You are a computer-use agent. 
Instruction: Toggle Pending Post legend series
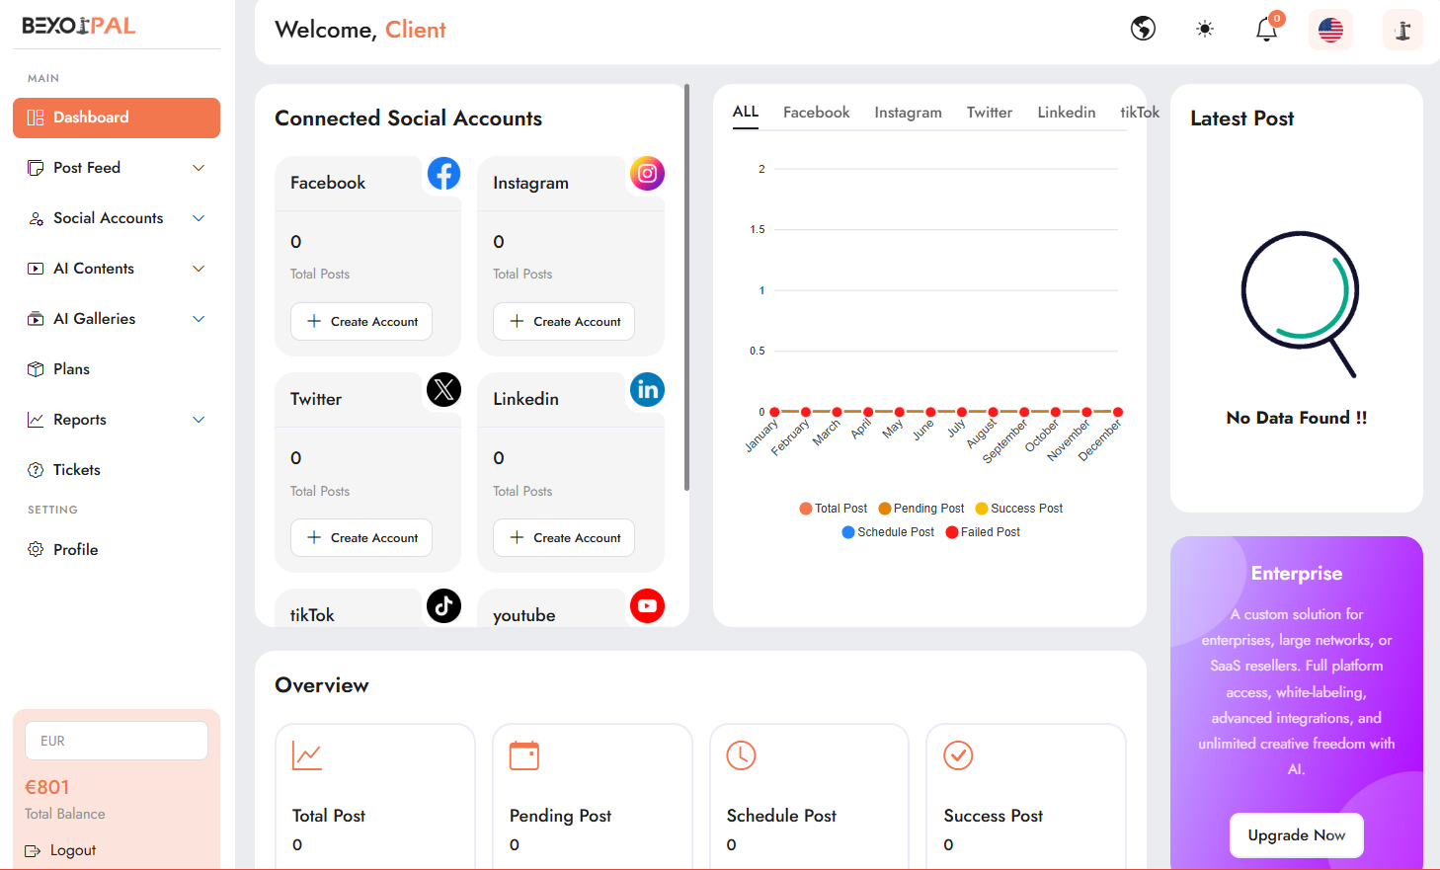(921, 509)
